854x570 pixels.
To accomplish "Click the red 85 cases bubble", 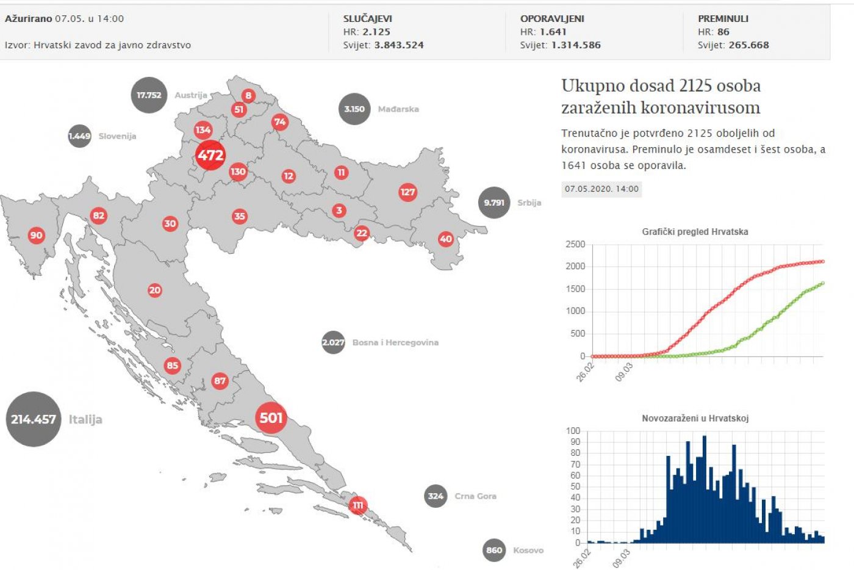I will tap(173, 366).
